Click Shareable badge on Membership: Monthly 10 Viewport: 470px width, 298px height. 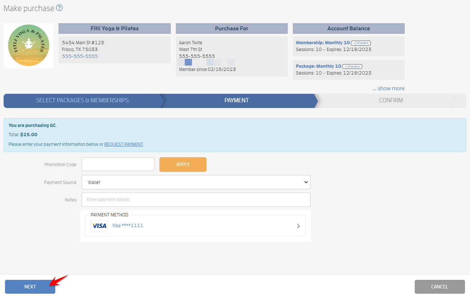coord(361,43)
